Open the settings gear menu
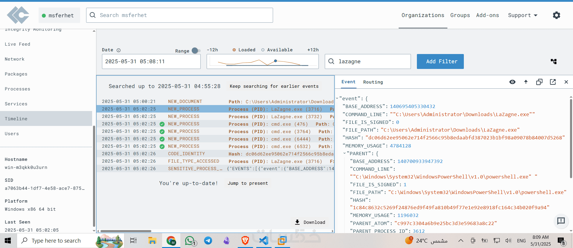Viewport: 573px width, 248px height. (556, 15)
